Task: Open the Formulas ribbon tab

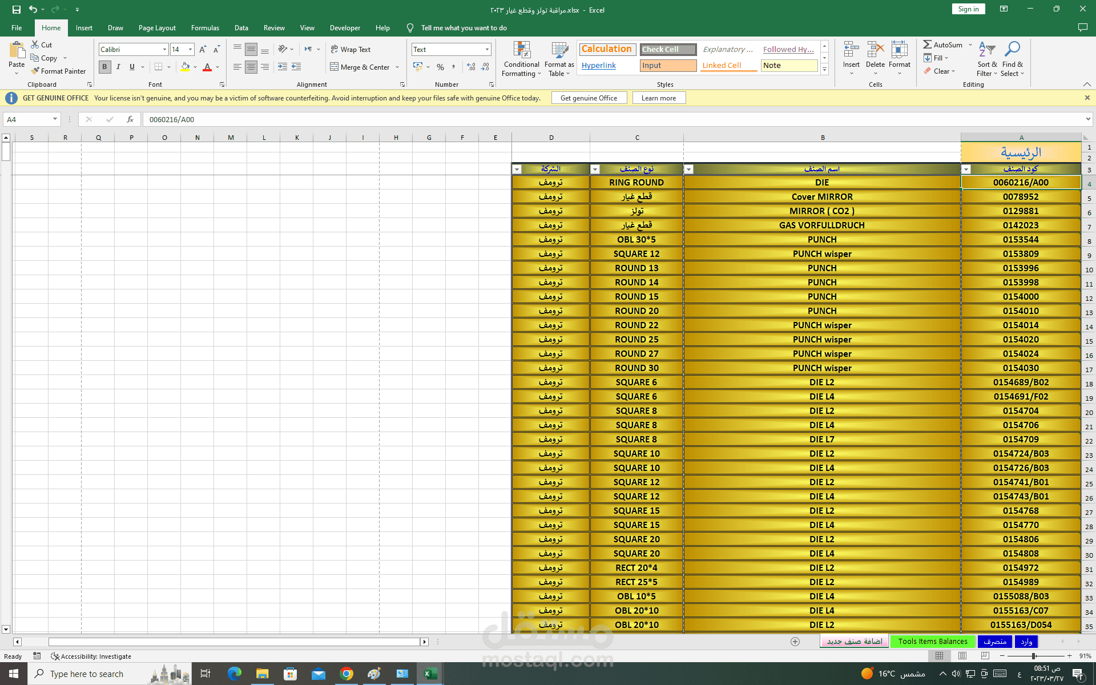Action: point(205,28)
